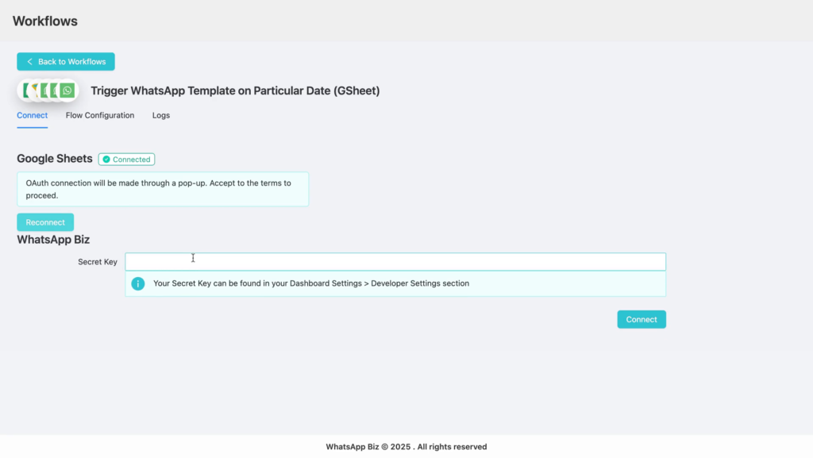Open the Logs tab

(x=160, y=115)
